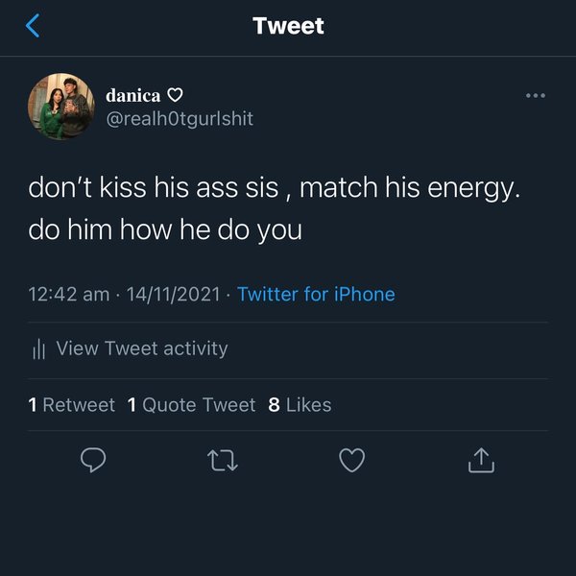Select the tweet text about matching energy

pos(274,208)
